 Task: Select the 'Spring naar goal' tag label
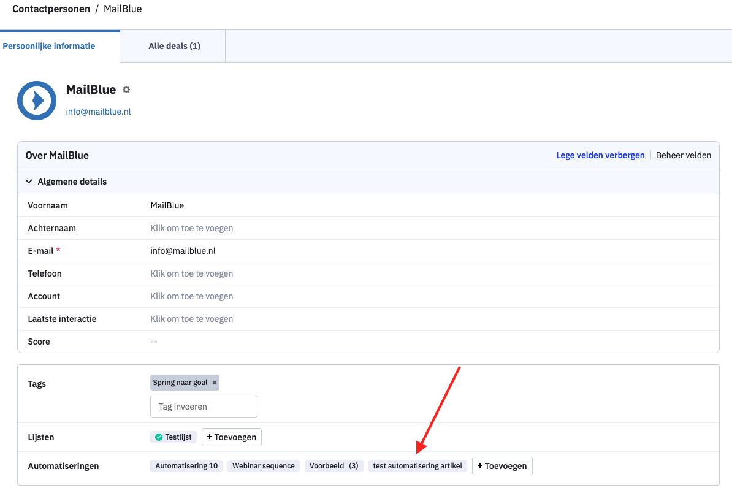[180, 383]
